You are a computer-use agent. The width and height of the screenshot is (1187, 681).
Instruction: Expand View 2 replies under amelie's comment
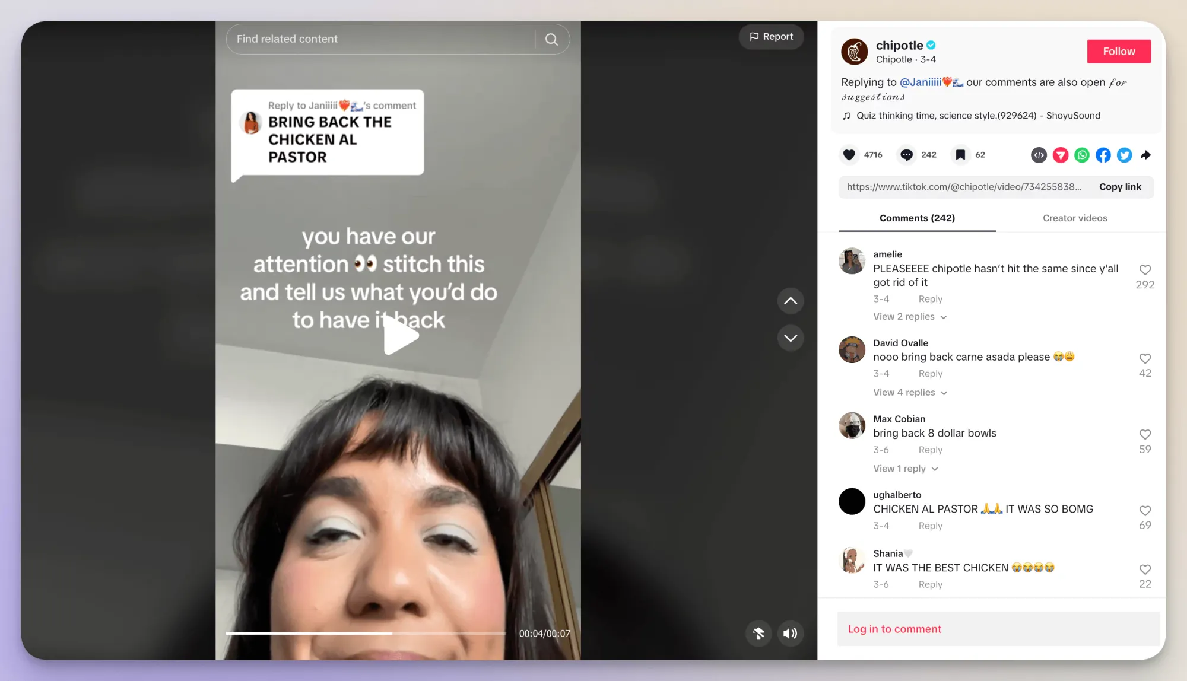coord(907,316)
